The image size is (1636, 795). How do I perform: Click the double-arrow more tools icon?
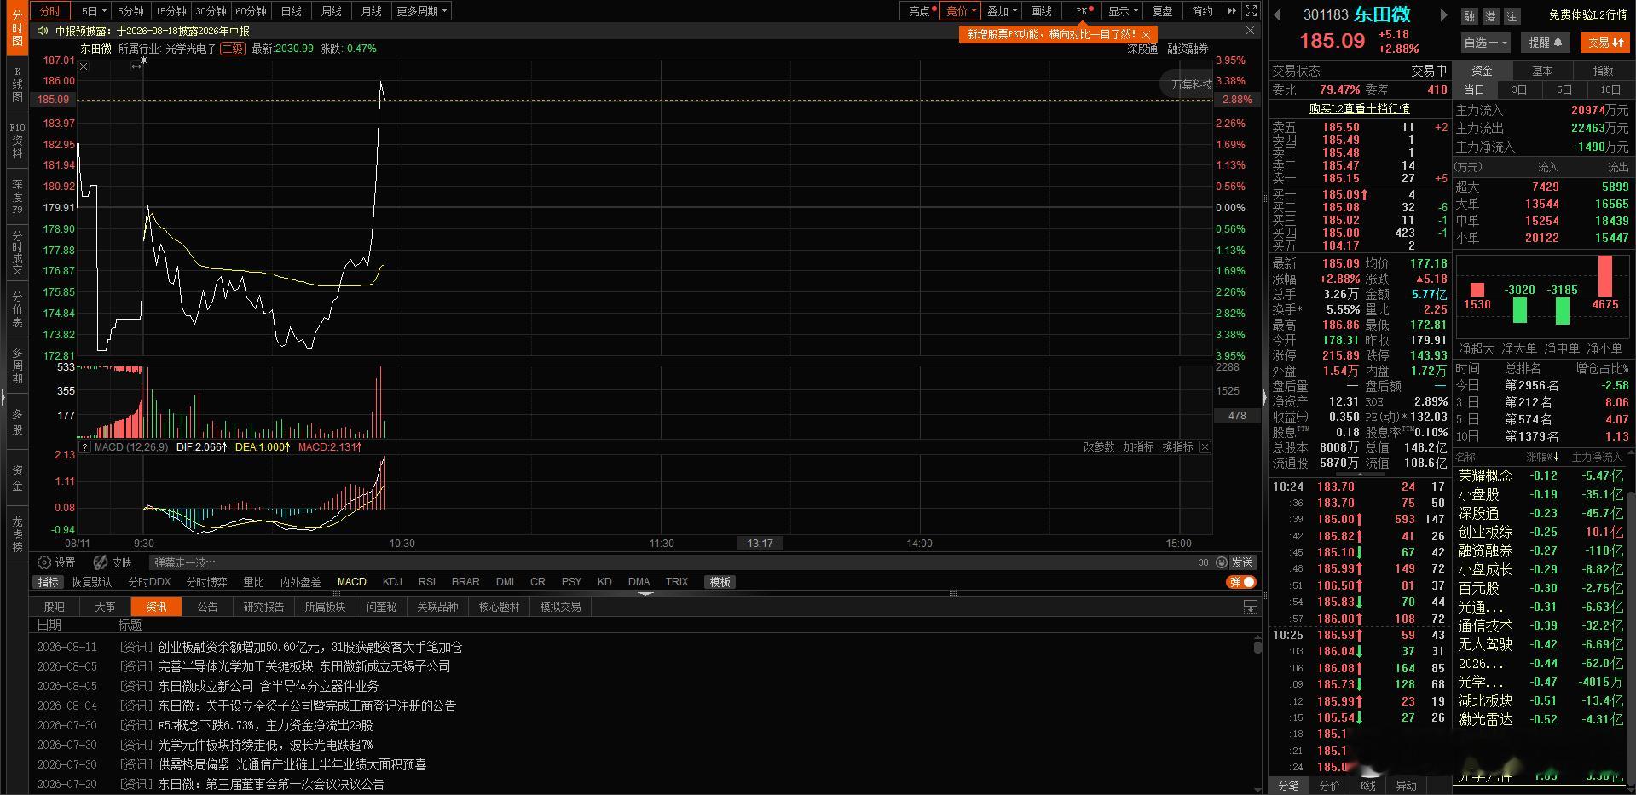point(1232,11)
